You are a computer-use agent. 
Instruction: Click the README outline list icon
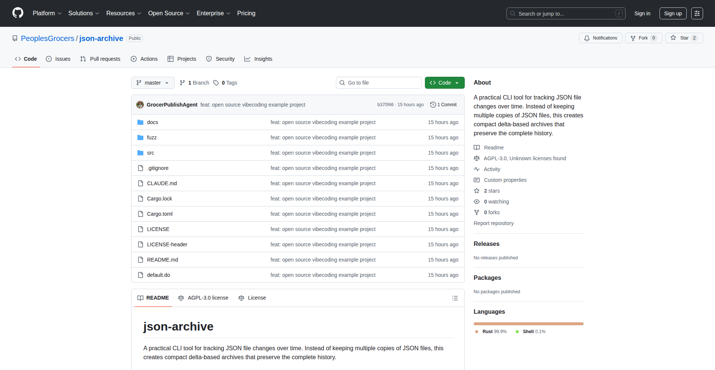click(x=455, y=298)
